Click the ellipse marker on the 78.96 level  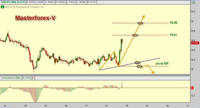pos(140,23)
